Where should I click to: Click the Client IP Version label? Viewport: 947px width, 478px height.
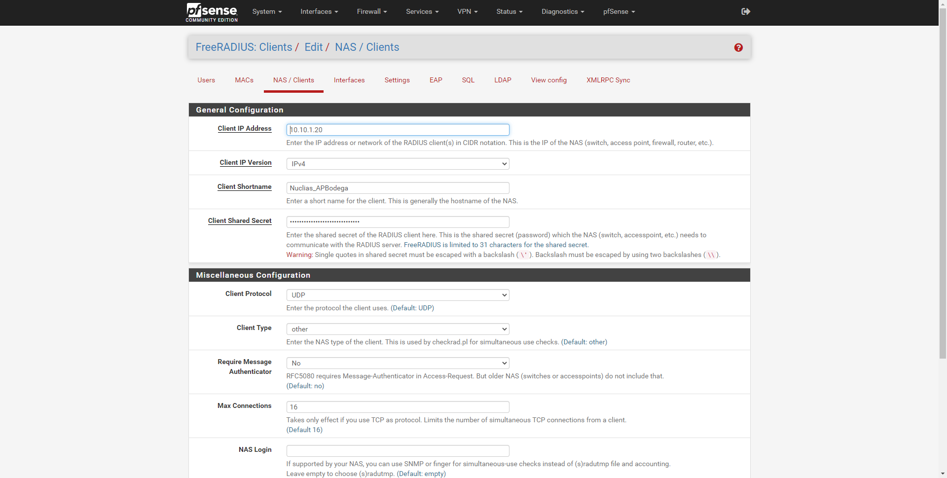[246, 162]
